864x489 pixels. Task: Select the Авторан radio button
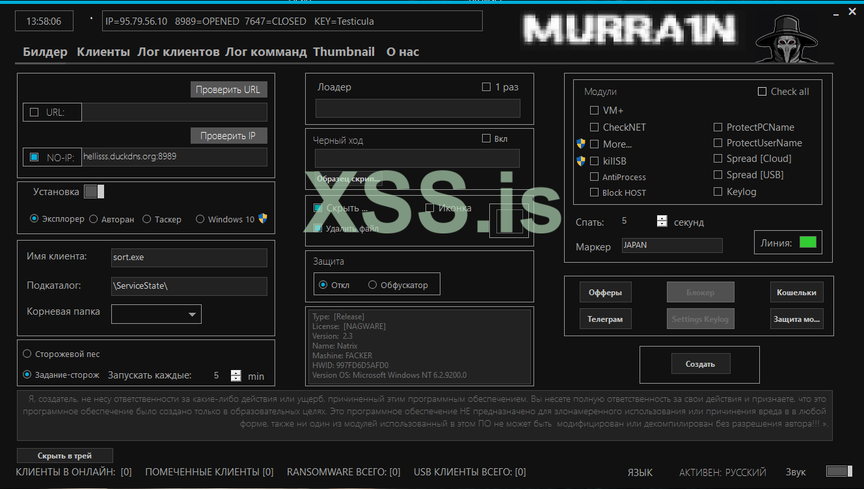point(93,219)
